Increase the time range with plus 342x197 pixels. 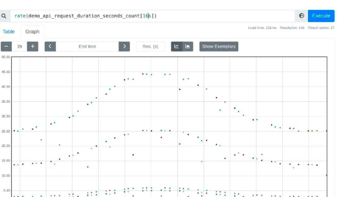click(32, 47)
